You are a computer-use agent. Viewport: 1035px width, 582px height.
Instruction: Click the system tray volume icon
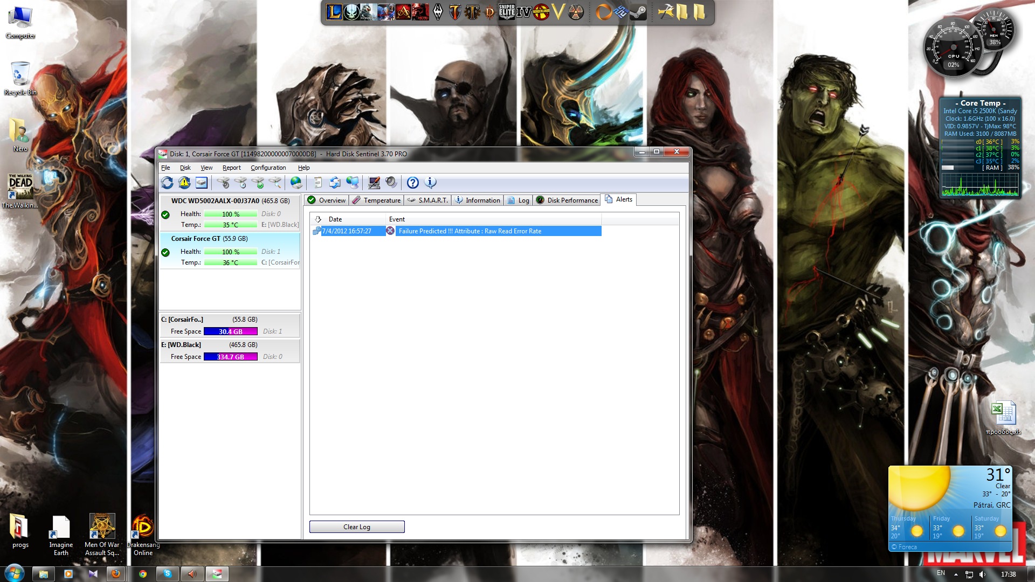[x=983, y=574]
